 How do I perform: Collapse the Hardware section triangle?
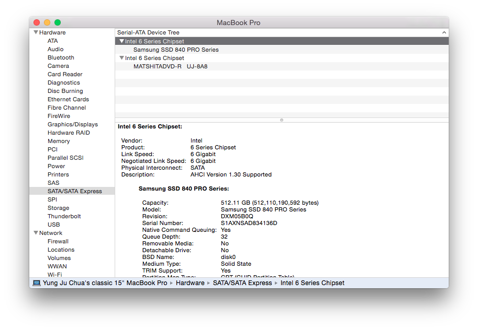coord(36,32)
